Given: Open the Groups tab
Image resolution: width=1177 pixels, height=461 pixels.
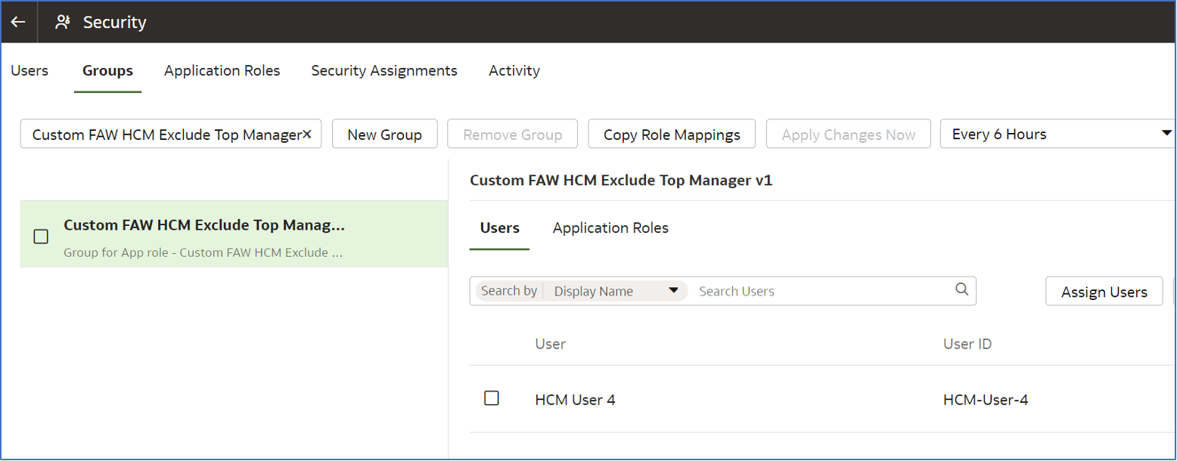Looking at the screenshot, I should click(107, 70).
